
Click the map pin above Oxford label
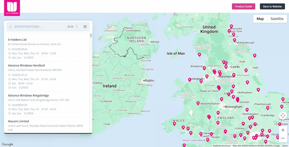243,124
